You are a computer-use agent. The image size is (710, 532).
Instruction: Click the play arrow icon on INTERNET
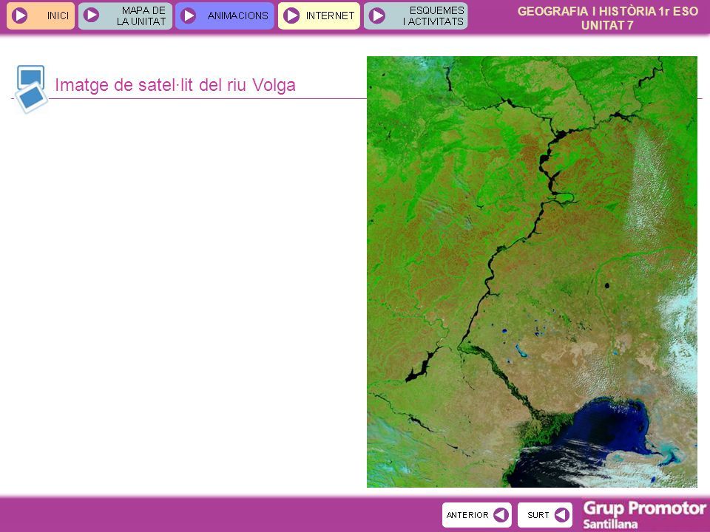[x=291, y=16]
